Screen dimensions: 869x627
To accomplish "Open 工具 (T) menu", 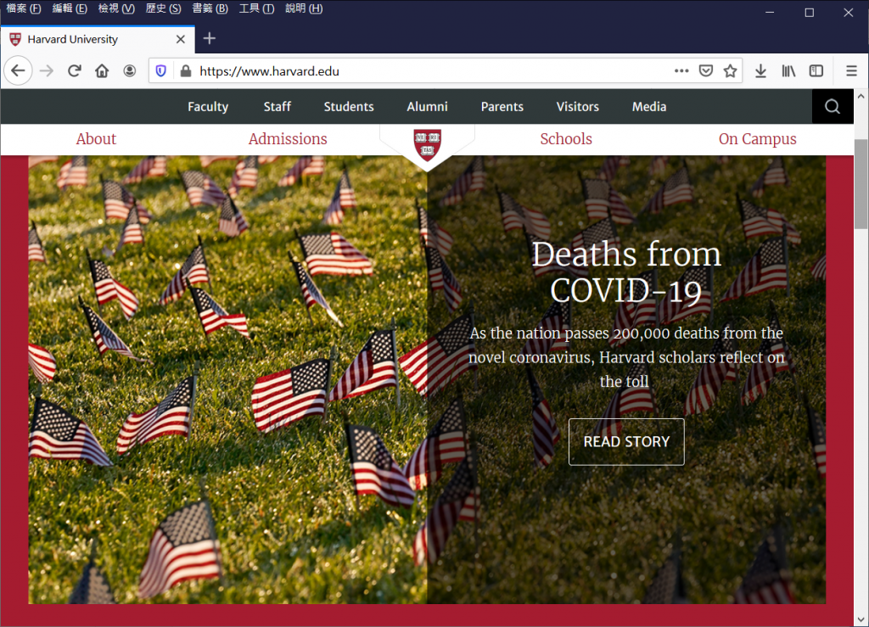I will pyautogui.click(x=256, y=8).
